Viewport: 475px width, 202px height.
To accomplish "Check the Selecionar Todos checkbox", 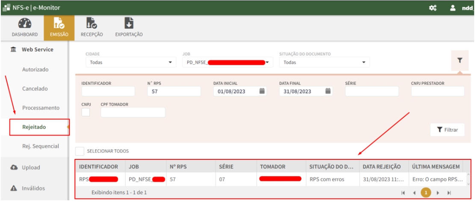I will 80,151.
